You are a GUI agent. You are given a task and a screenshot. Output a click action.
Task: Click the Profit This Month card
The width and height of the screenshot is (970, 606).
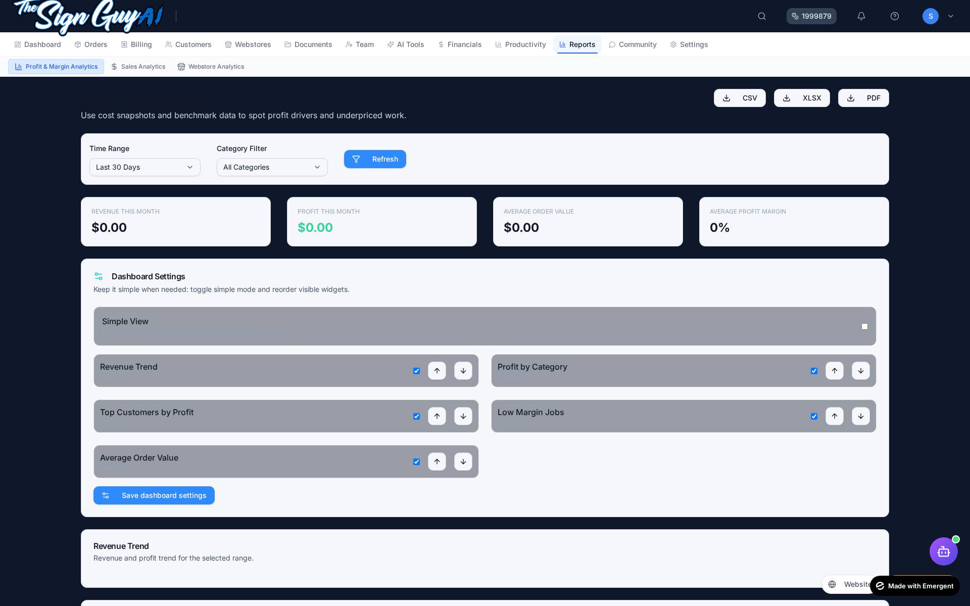382,222
